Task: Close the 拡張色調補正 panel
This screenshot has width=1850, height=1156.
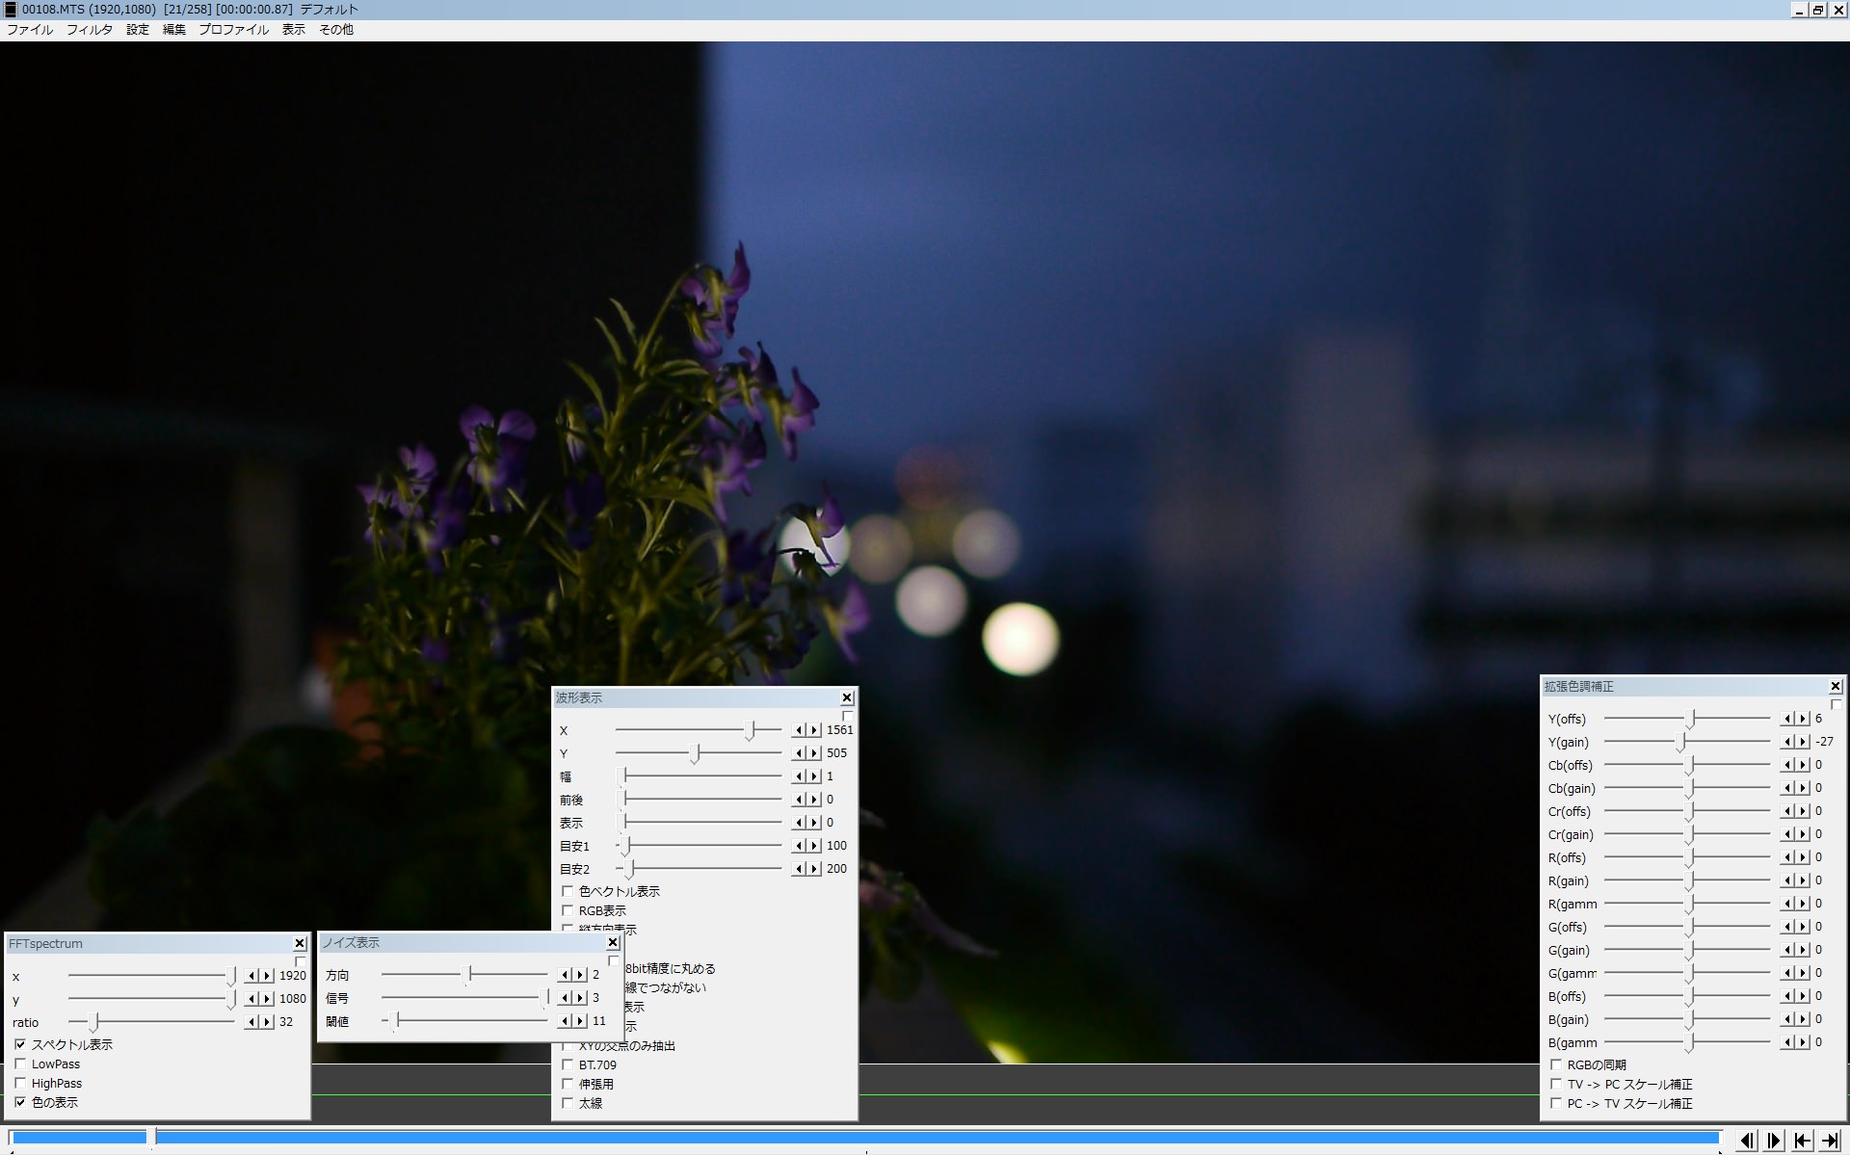Action: (x=1836, y=687)
